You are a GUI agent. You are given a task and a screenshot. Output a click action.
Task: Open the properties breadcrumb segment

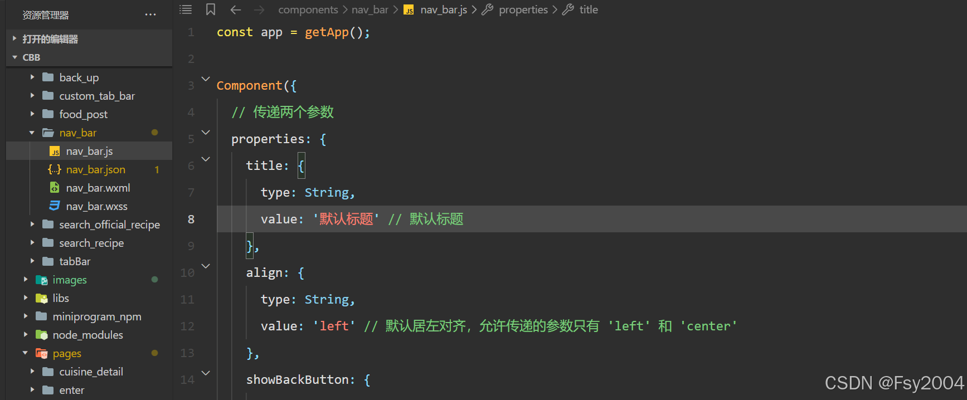tap(523, 9)
